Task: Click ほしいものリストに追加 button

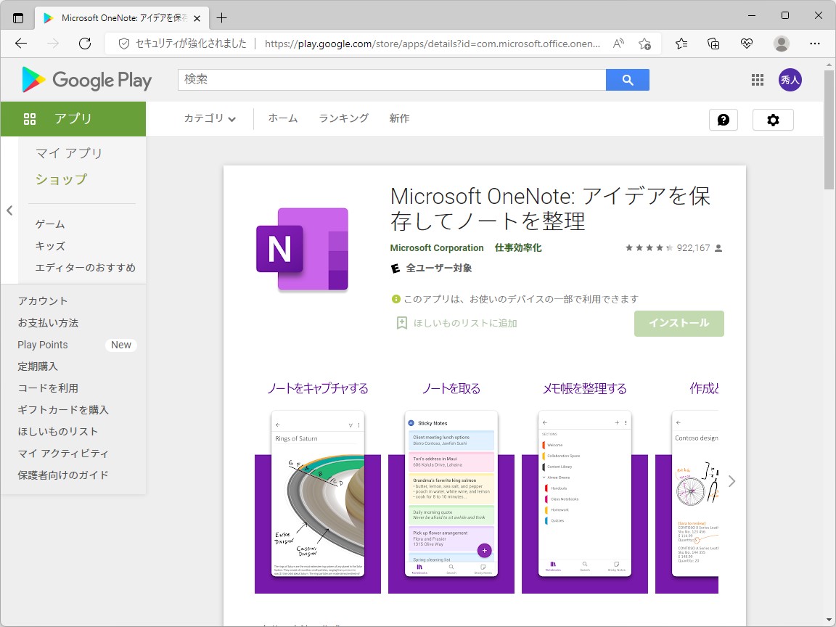Action: tap(456, 323)
